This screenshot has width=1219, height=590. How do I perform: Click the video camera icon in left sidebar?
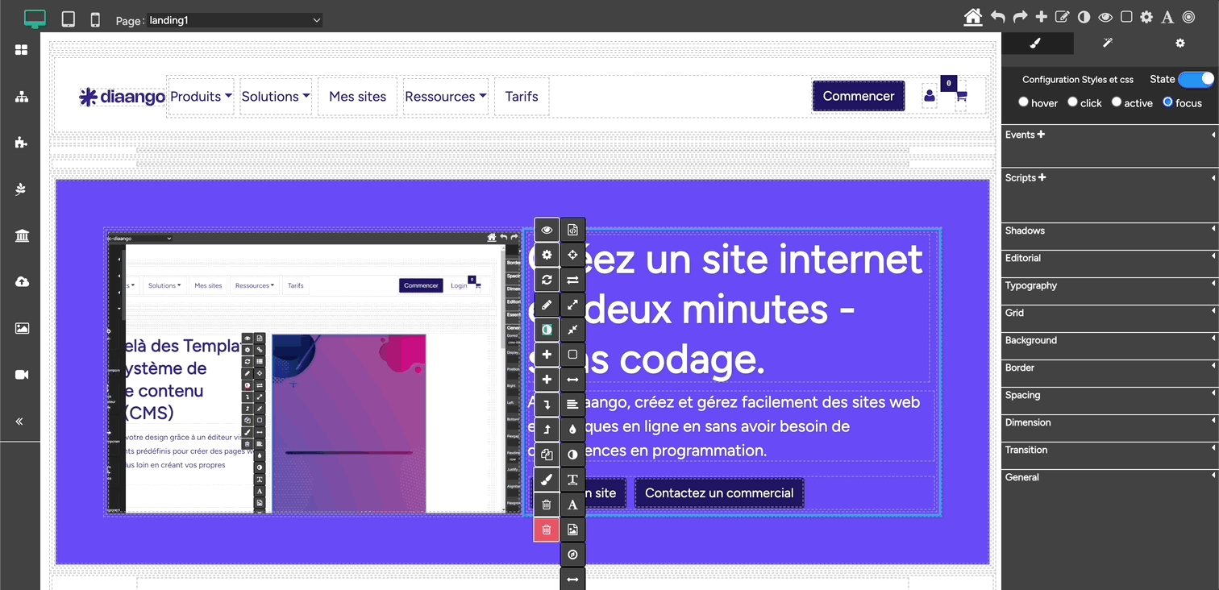tap(22, 375)
